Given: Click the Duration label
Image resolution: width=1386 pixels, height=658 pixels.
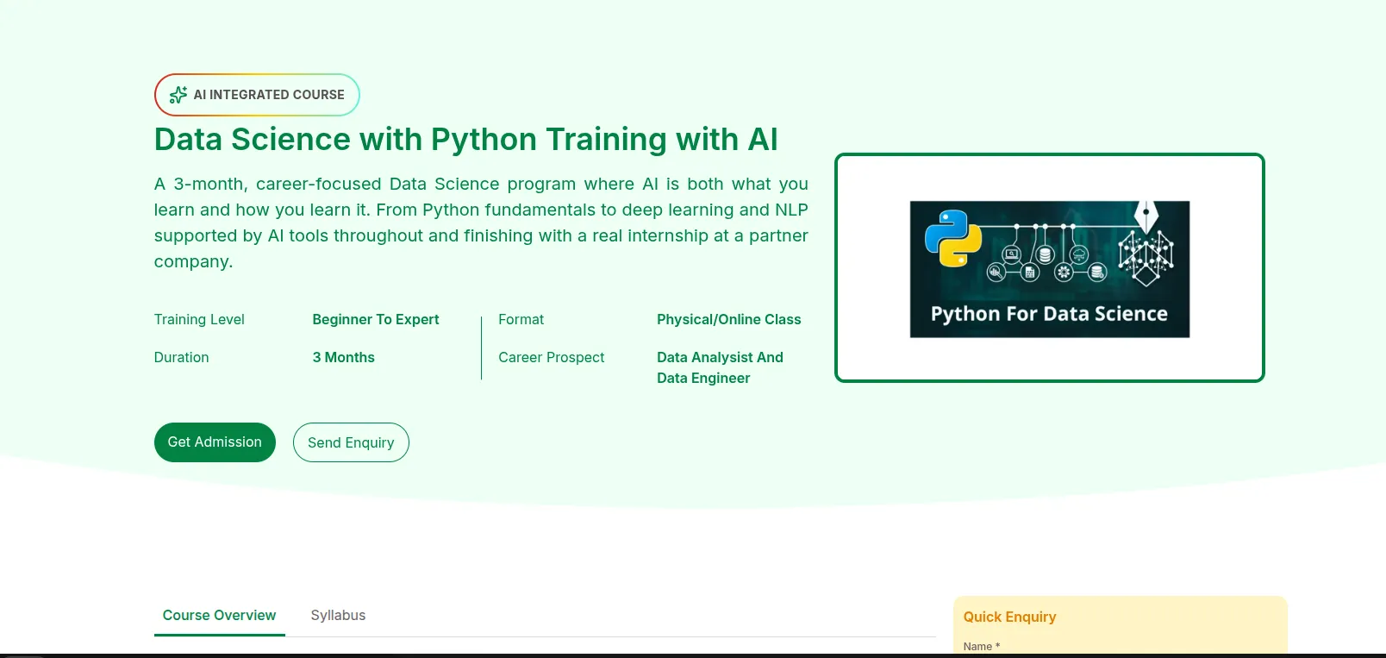Looking at the screenshot, I should [x=181, y=357].
